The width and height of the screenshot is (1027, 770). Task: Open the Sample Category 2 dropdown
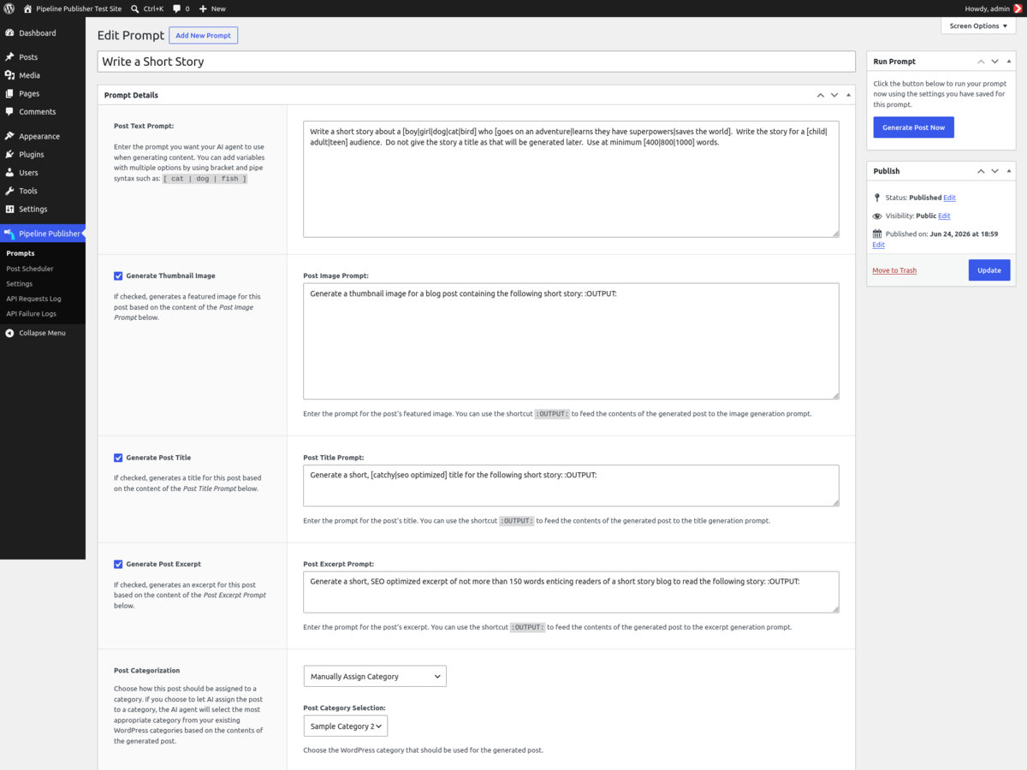tap(346, 726)
